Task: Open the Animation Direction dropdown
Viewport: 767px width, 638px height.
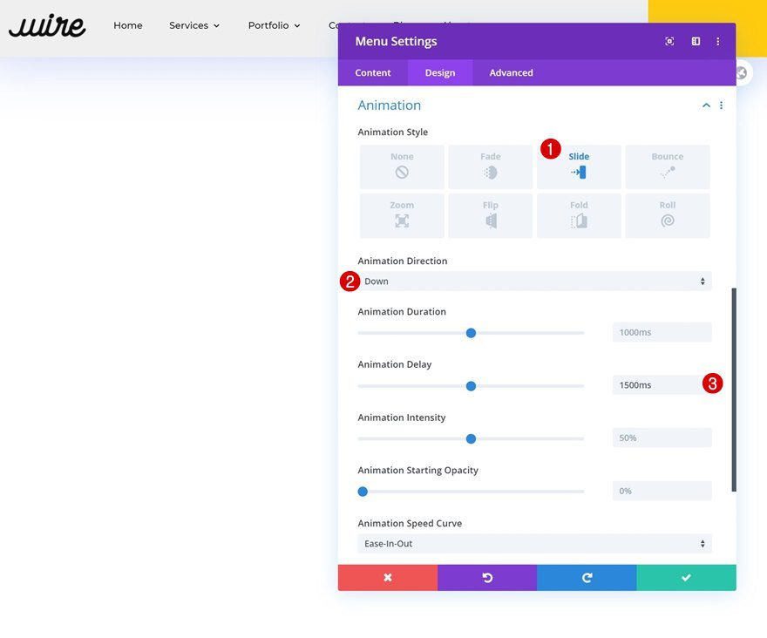Action: click(533, 282)
